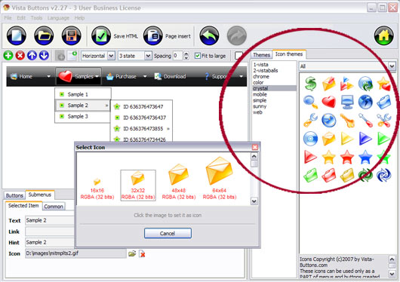Open the File menu
The width and height of the screenshot is (400, 282).
tap(8, 18)
